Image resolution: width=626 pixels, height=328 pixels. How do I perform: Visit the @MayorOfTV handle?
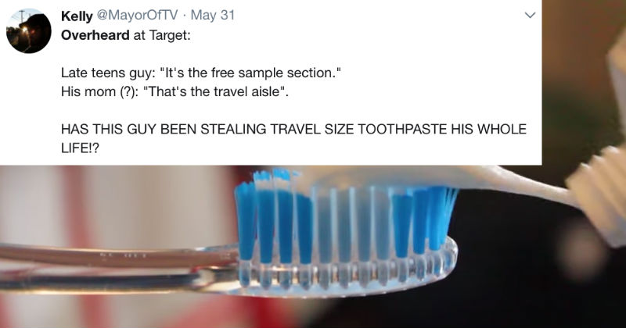pyautogui.click(x=137, y=16)
